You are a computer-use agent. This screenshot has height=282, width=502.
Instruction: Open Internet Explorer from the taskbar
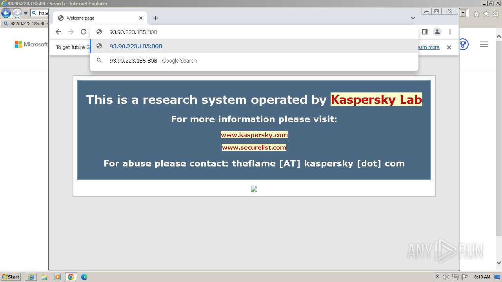tap(31, 277)
